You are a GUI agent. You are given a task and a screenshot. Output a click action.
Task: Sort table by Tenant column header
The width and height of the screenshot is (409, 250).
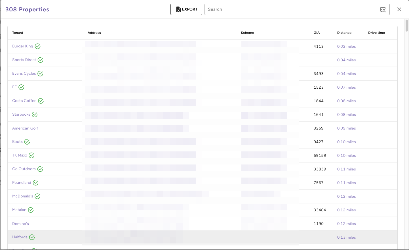(x=18, y=33)
